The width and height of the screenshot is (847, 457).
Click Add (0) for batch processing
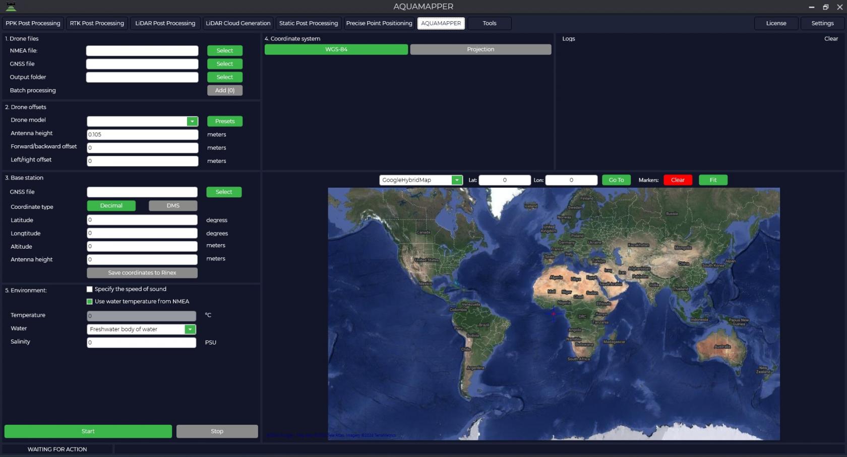click(225, 90)
